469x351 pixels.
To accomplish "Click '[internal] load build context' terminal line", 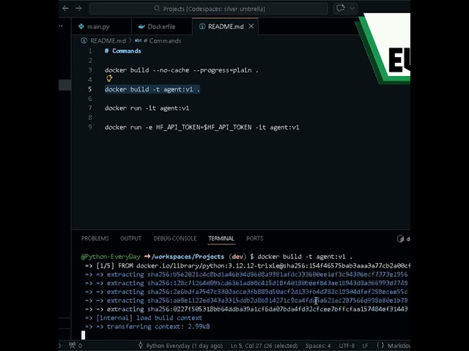I will [x=149, y=318].
